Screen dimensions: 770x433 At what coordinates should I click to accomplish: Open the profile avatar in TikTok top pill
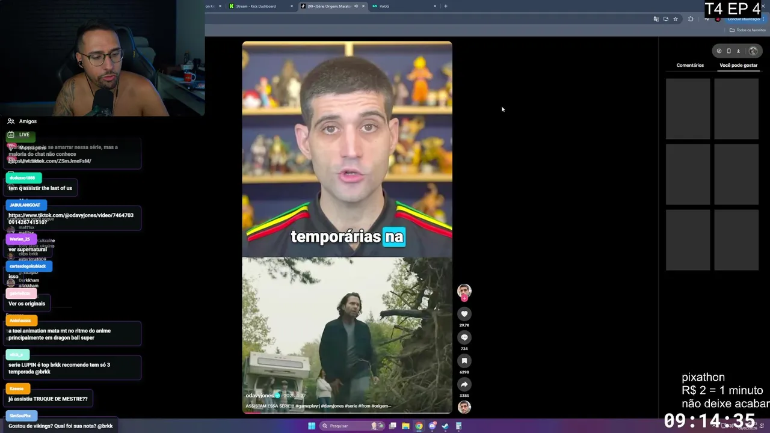click(x=753, y=51)
